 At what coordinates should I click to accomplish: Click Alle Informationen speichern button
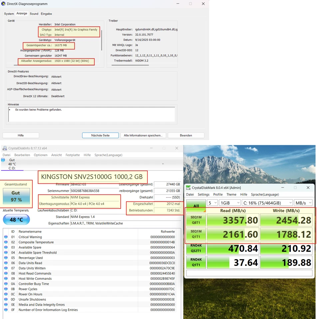pyautogui.click(x=143, y=135)
